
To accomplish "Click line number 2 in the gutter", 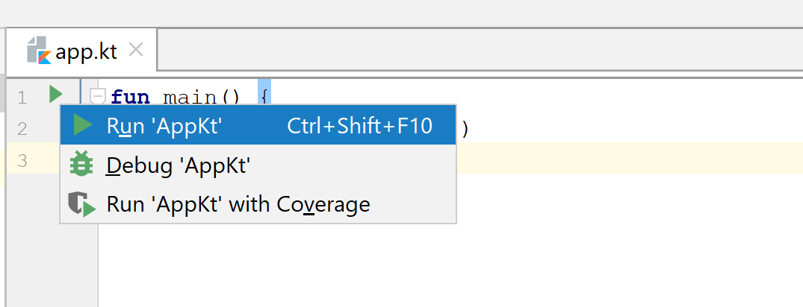I will [22, 129].
